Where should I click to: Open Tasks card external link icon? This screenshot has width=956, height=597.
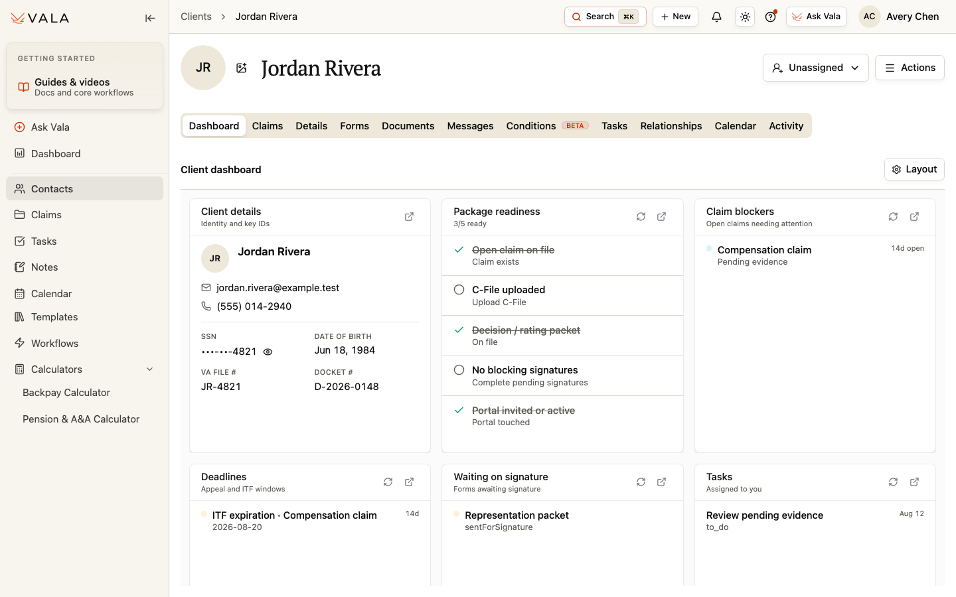[x=914, y=482]
